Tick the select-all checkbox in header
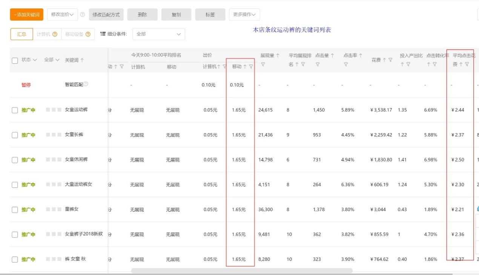The height and width of the screenshot is (275, 479). pyautogui.click(x=15, y=60)
